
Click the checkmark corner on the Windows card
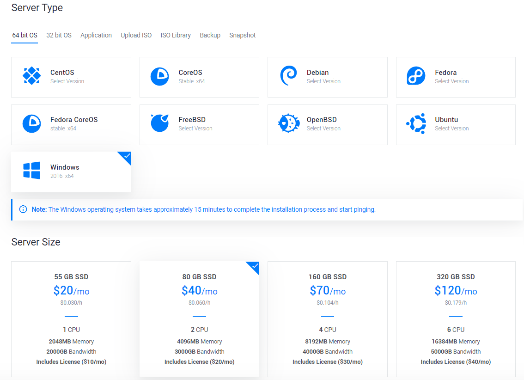click(x=125, y=157)
